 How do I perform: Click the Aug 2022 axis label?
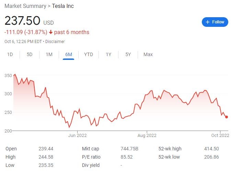[147, 136]
